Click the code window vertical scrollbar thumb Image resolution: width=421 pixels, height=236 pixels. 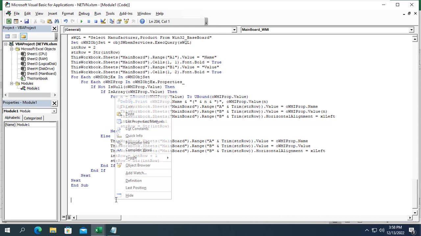[415, 193]
